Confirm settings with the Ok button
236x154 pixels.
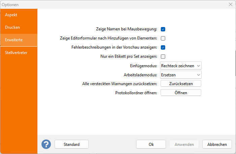[x=151, y=144]
